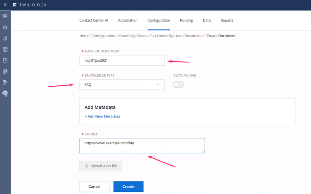Open the person profile sidebar icon
The image size is (311, 194).
coord(5,38)
